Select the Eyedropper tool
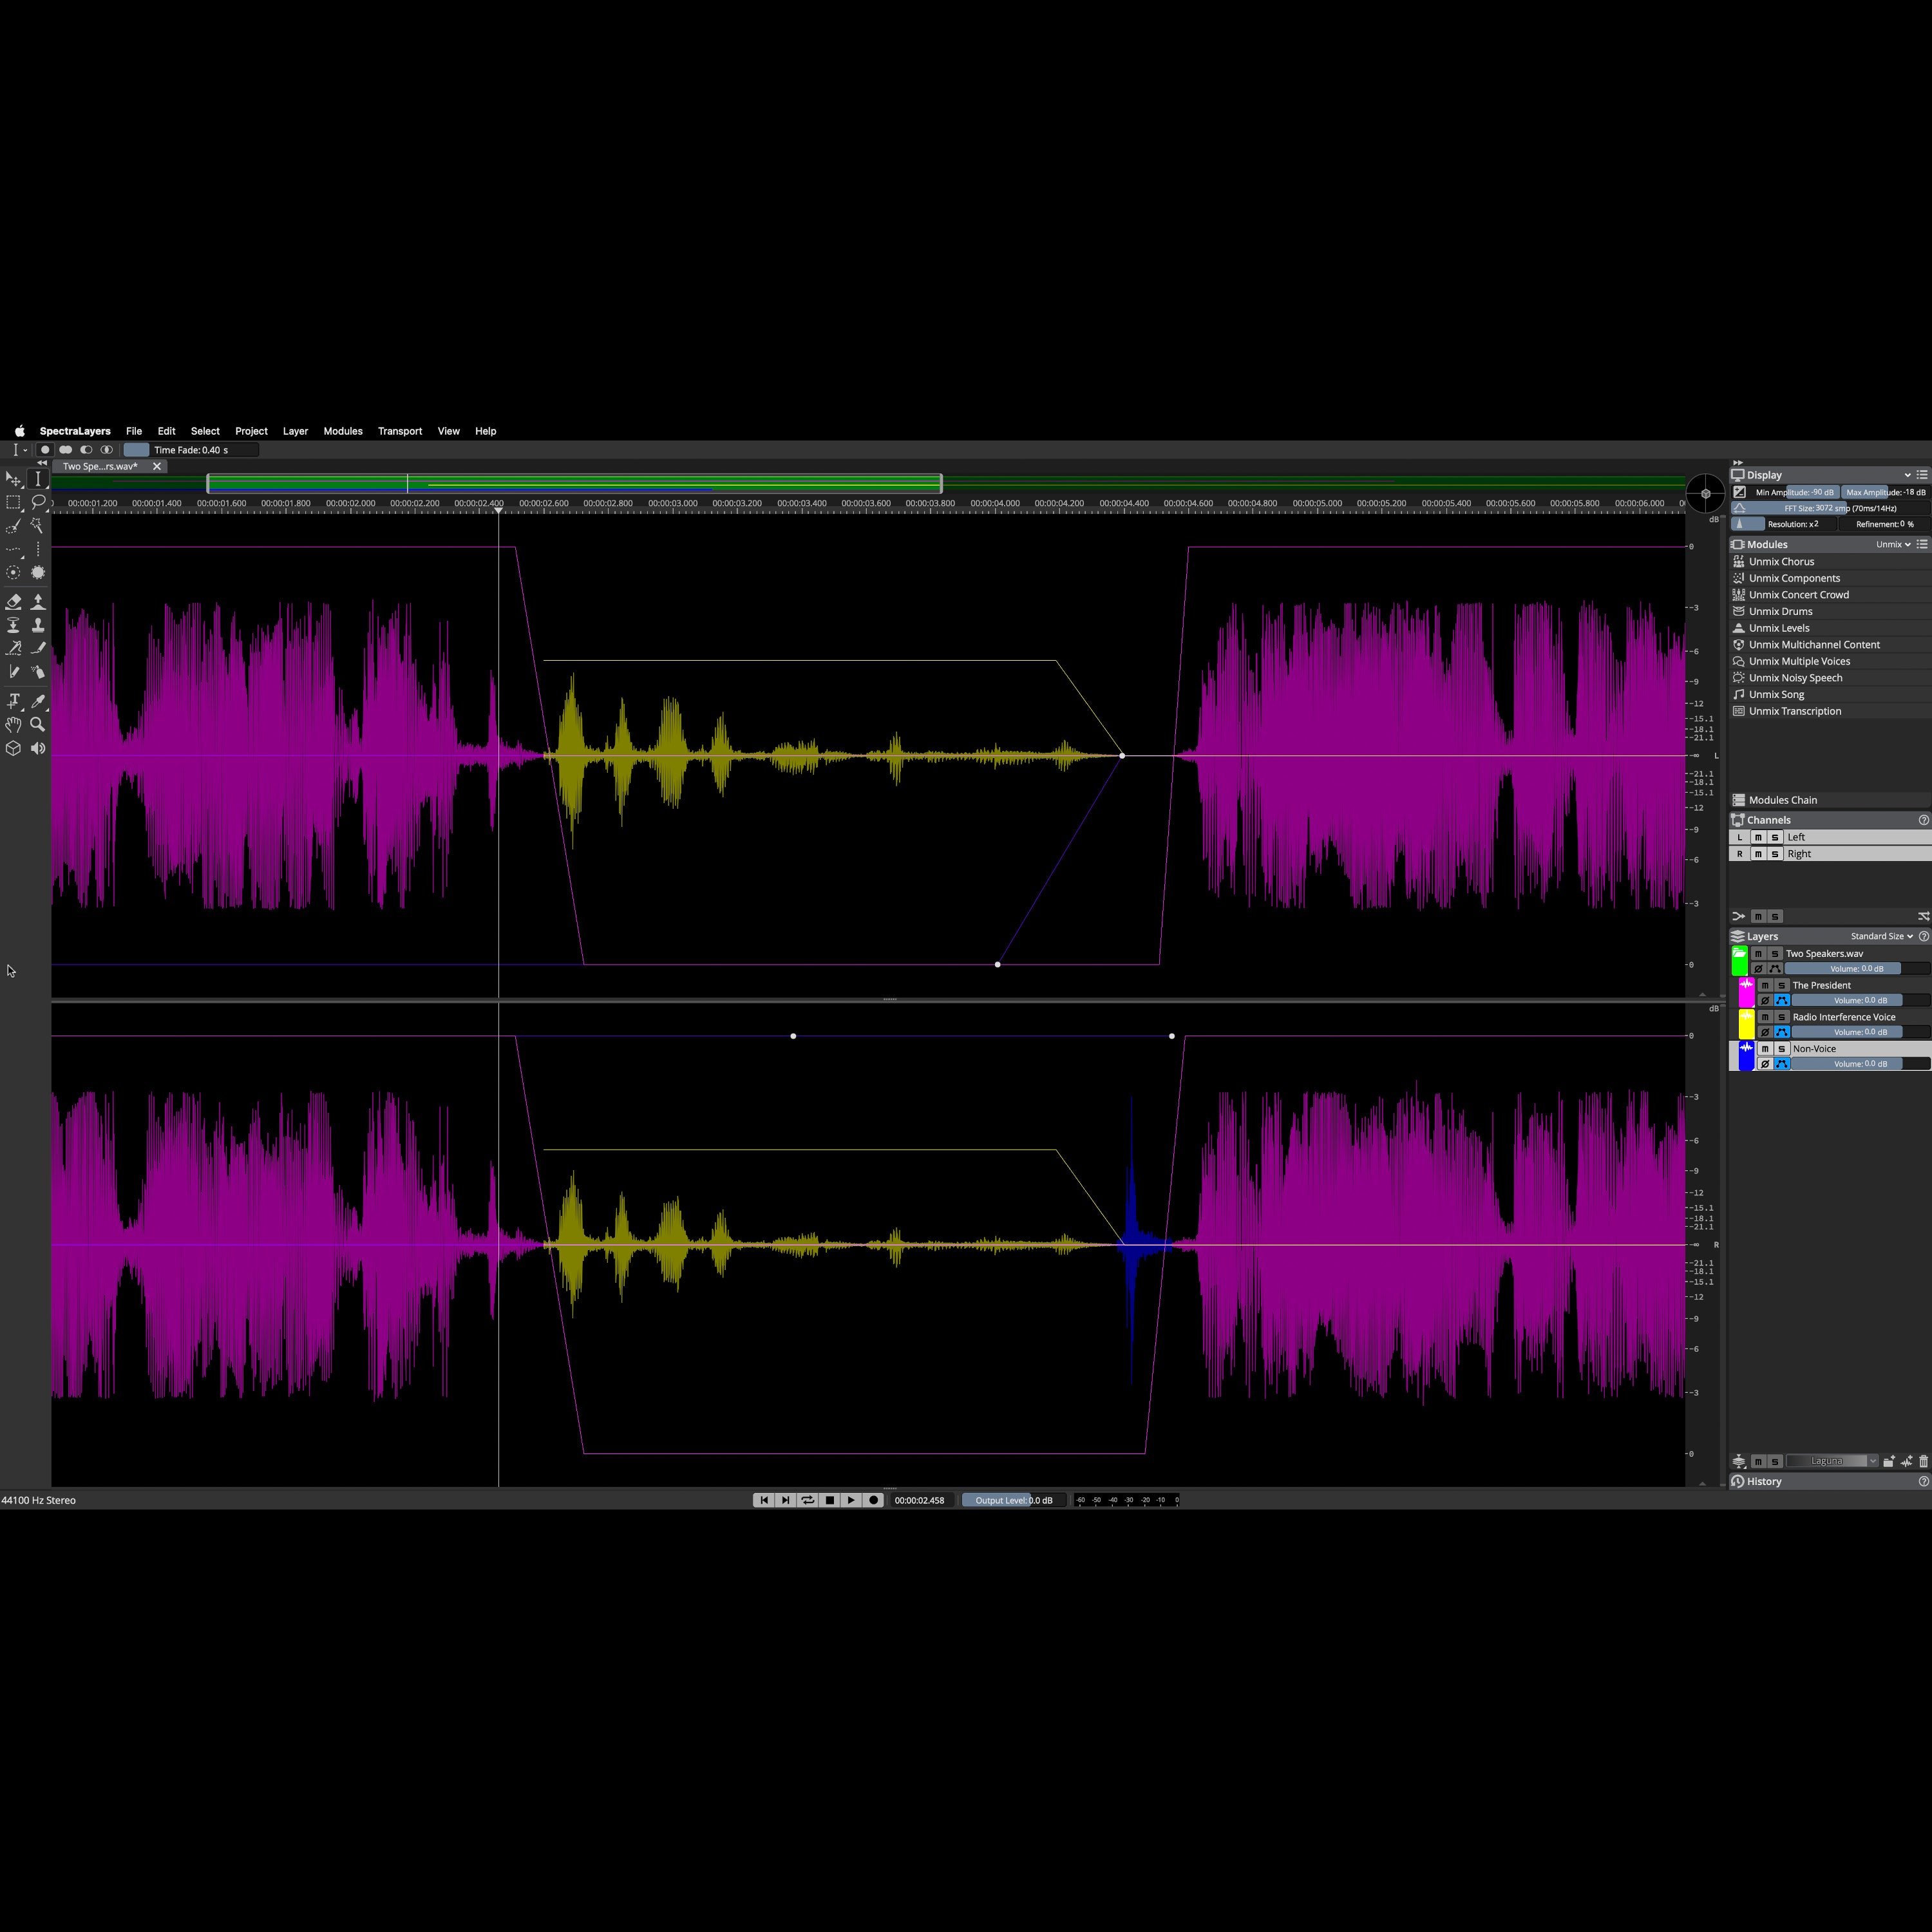The image size is (1932, 1932). click(38, 701)
